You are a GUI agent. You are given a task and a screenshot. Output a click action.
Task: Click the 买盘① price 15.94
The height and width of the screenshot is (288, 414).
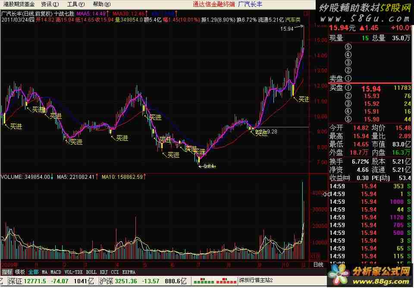(371, 89)
